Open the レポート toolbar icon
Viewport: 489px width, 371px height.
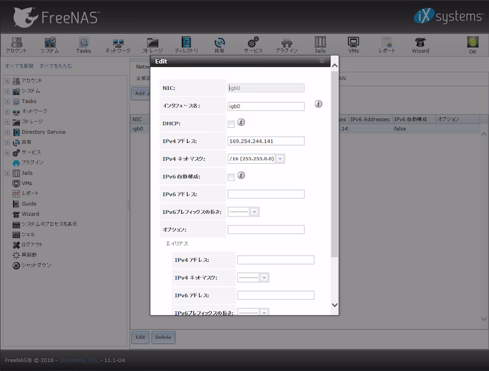tap(387, 45)
